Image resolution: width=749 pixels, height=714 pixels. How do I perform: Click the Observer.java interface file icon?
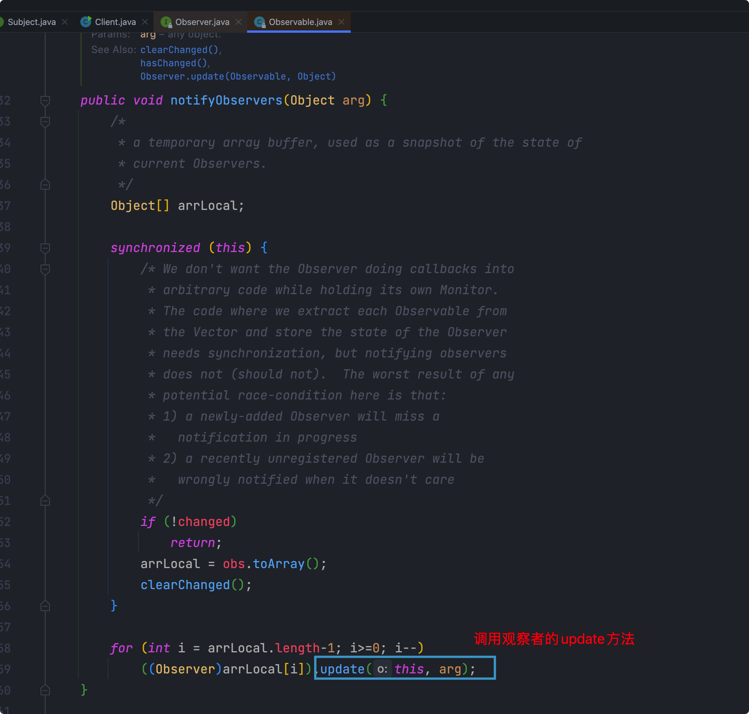tap(166, 22)
